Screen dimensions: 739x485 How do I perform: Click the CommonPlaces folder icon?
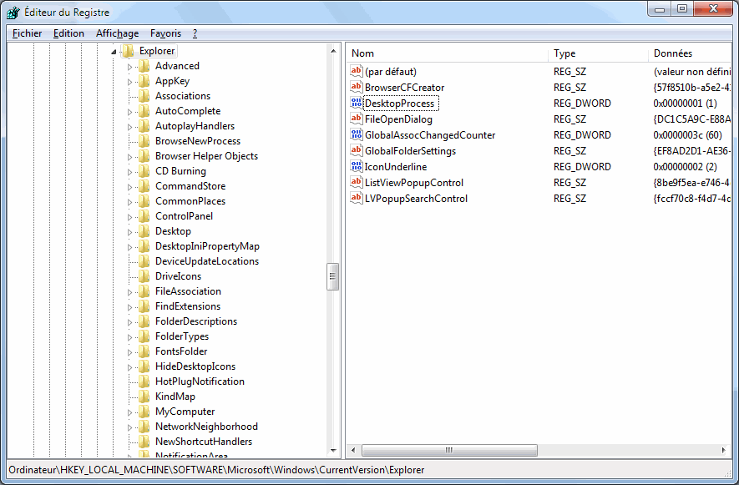tap(144, 201)
